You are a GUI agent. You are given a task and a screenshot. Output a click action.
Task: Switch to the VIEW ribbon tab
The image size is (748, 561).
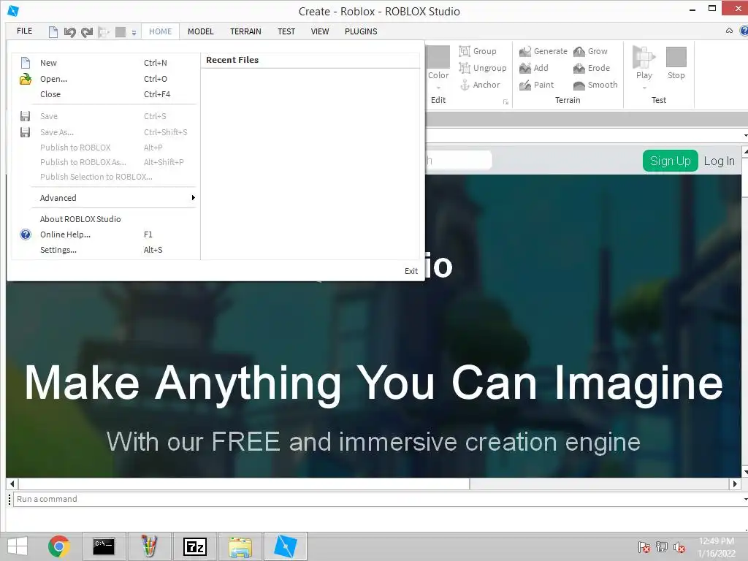pyautogui.click(x=320, y=31)
